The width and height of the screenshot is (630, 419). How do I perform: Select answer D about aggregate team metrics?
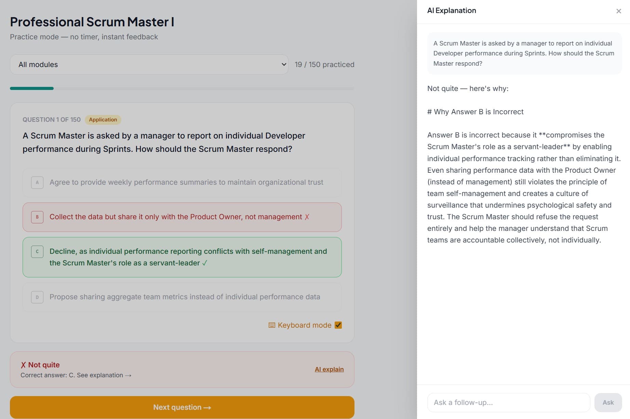(182, 297)
